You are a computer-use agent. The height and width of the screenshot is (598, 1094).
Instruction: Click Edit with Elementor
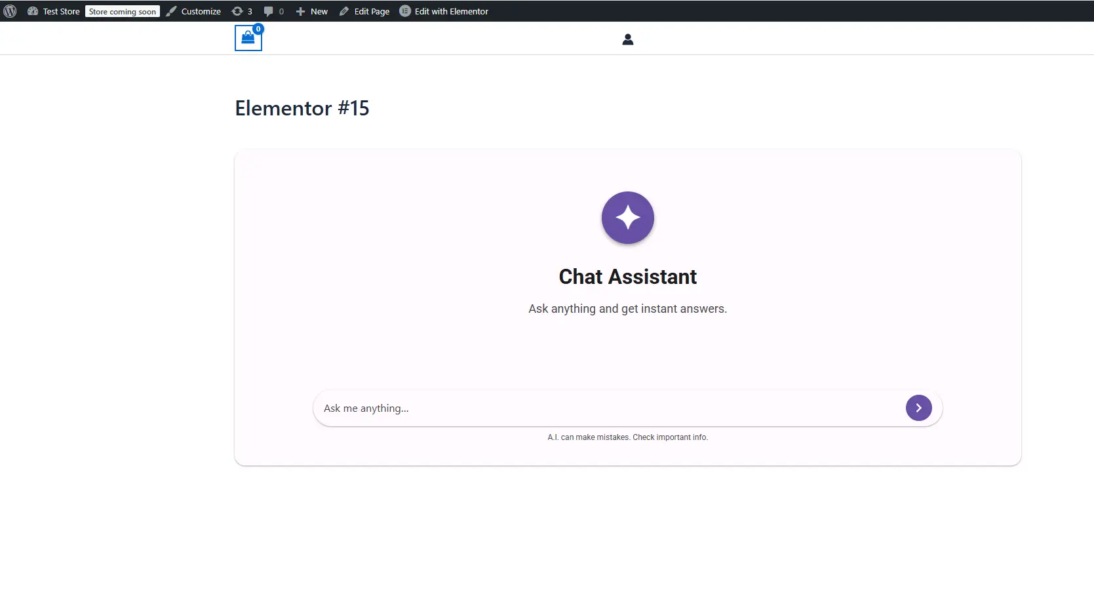(444, 11)
